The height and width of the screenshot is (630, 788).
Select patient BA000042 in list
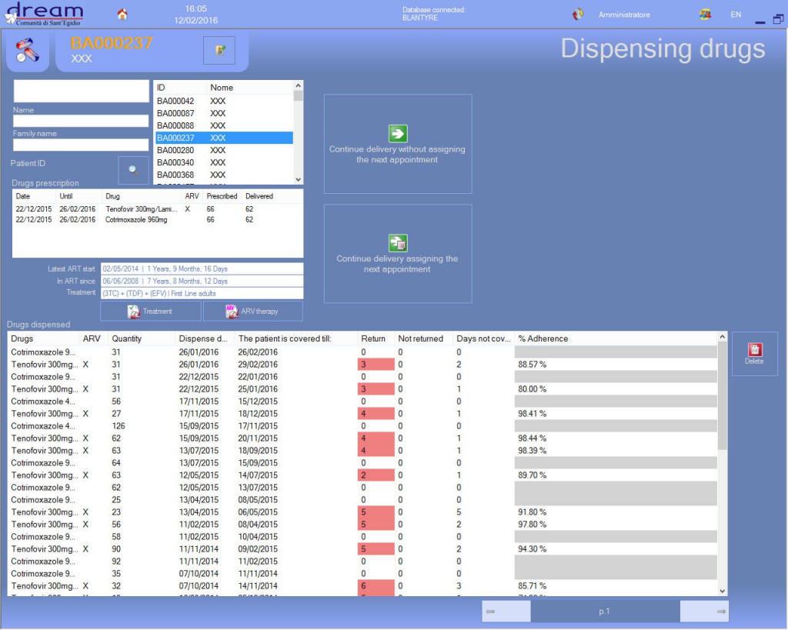pos(224,101)
